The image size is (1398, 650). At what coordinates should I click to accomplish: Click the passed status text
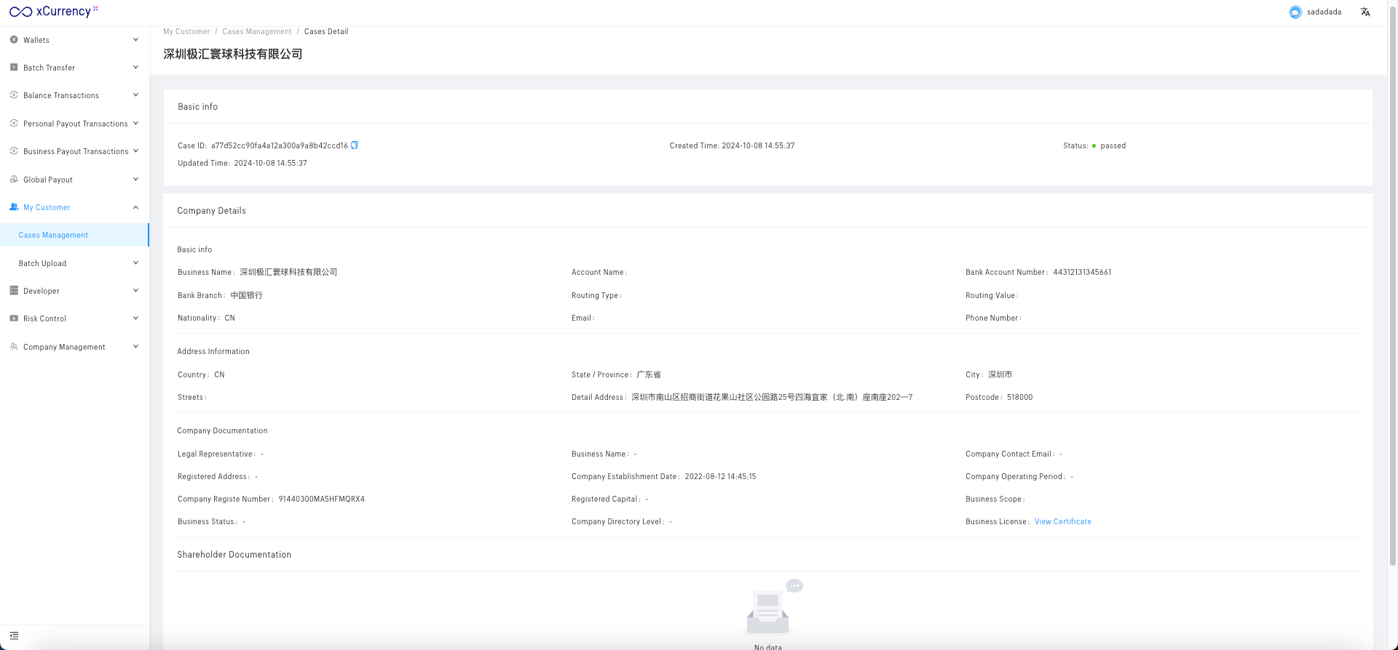point(1113,146)
